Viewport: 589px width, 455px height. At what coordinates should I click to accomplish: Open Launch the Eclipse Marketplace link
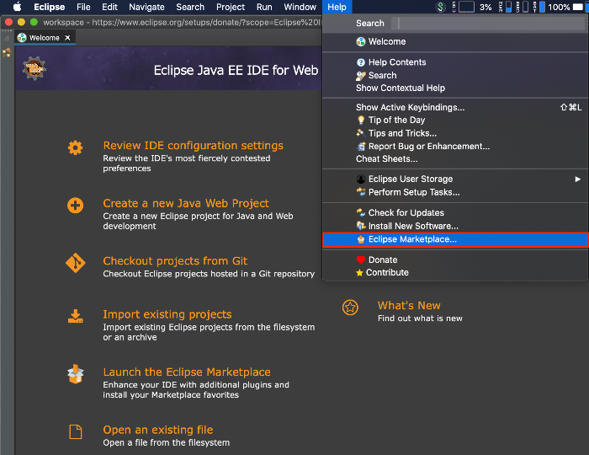click(x=187, y=372)
